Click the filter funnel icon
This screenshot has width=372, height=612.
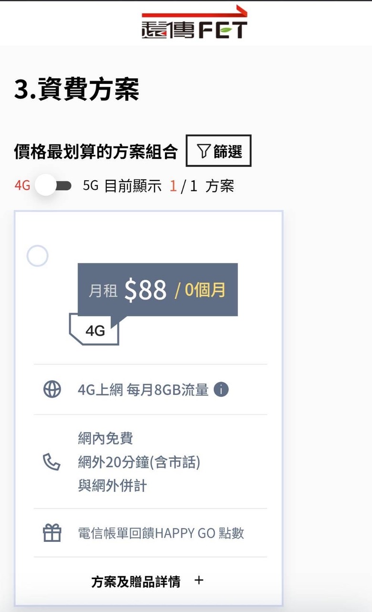tap(204, 152)
